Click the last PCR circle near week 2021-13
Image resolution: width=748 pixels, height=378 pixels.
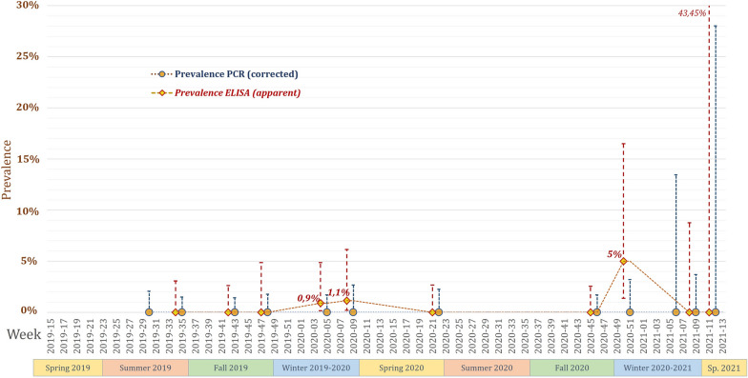(x=716, y=312)
